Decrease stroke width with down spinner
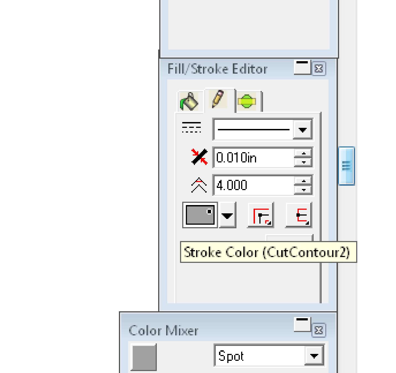 click(303, 162)
